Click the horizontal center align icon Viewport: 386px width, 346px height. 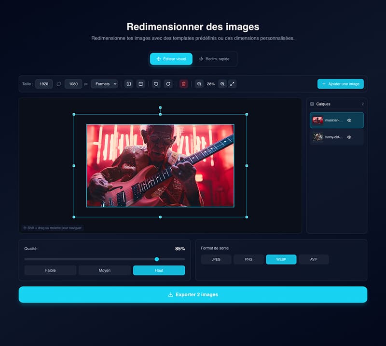[x=128, y=84]
